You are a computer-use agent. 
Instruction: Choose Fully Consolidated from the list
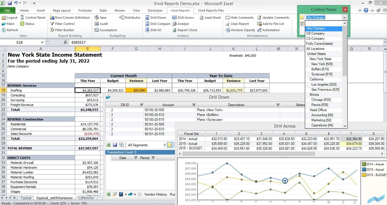(319, 44)
